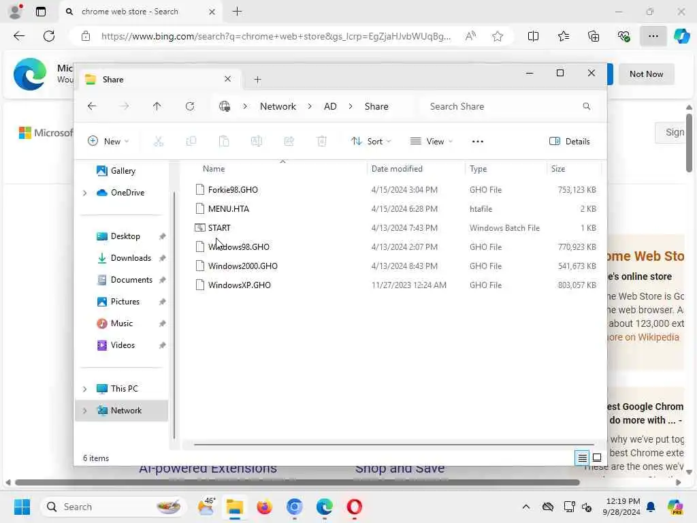
Task: Click the Delete trash icon in Explorer
Action: [322, 142]
